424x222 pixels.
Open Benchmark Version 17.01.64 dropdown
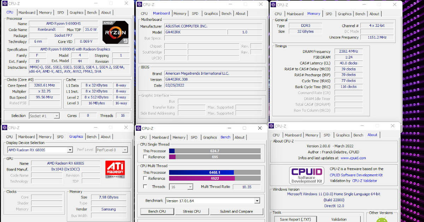[212, 201]
